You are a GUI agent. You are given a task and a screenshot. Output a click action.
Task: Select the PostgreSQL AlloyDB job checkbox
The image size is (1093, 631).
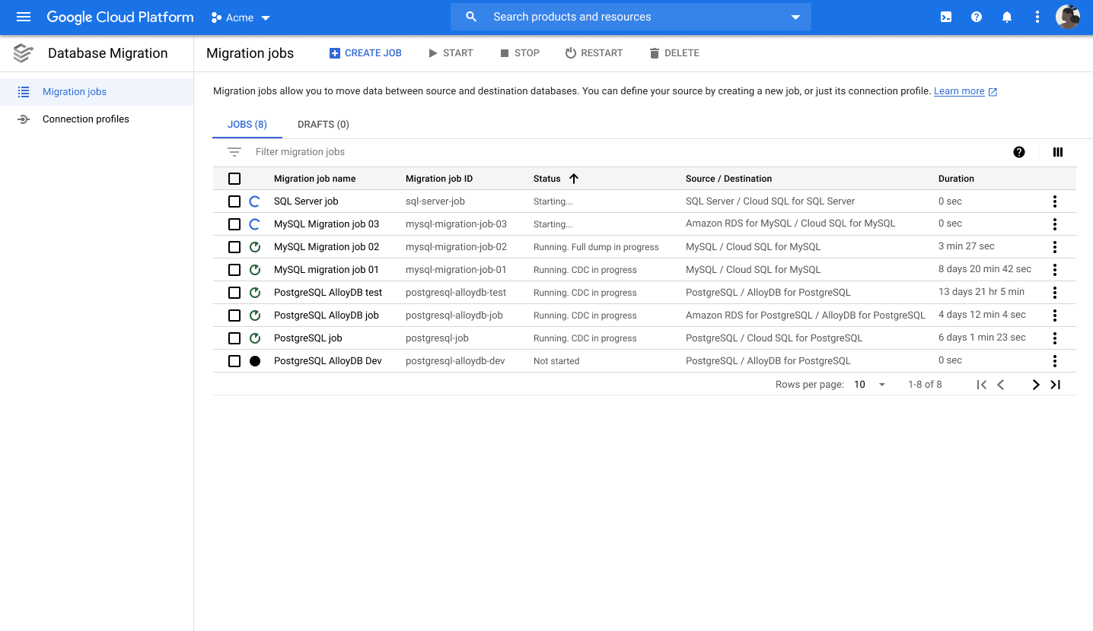pos(234,315)
